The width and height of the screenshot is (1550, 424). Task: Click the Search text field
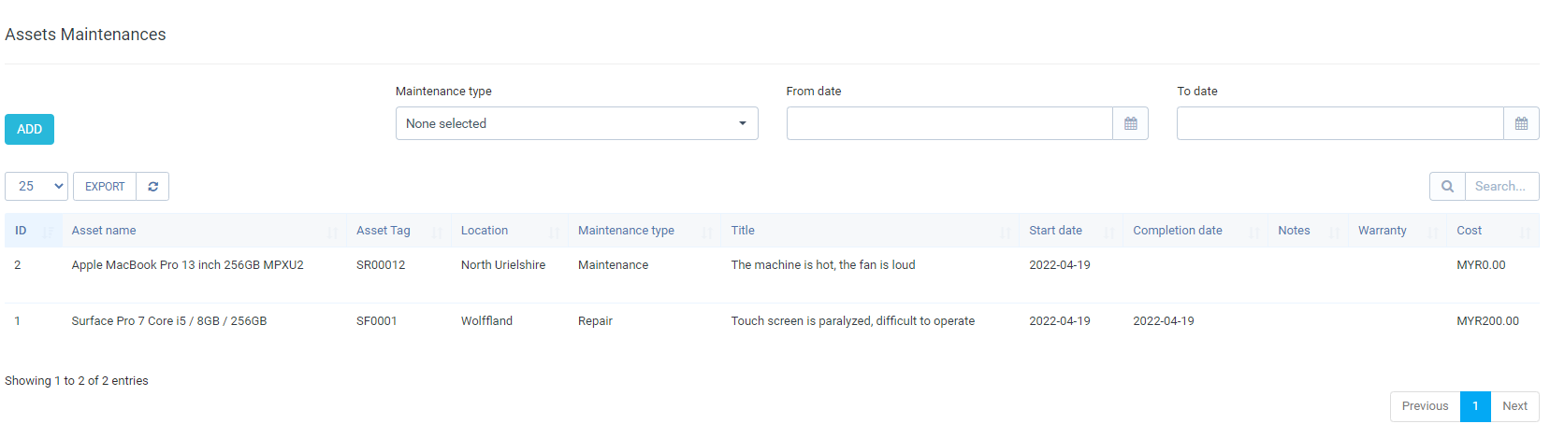pyautogui.click(x=1500, y=187)
